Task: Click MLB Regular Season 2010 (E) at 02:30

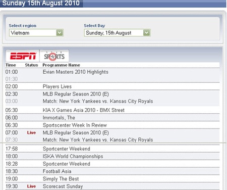Action: pyautogui.click(x=76, y=94)
